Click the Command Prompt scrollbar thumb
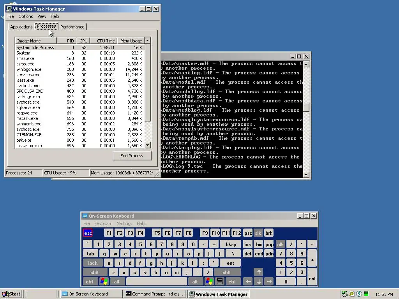This screenshot has width=399, height=299. coord(306,107)
